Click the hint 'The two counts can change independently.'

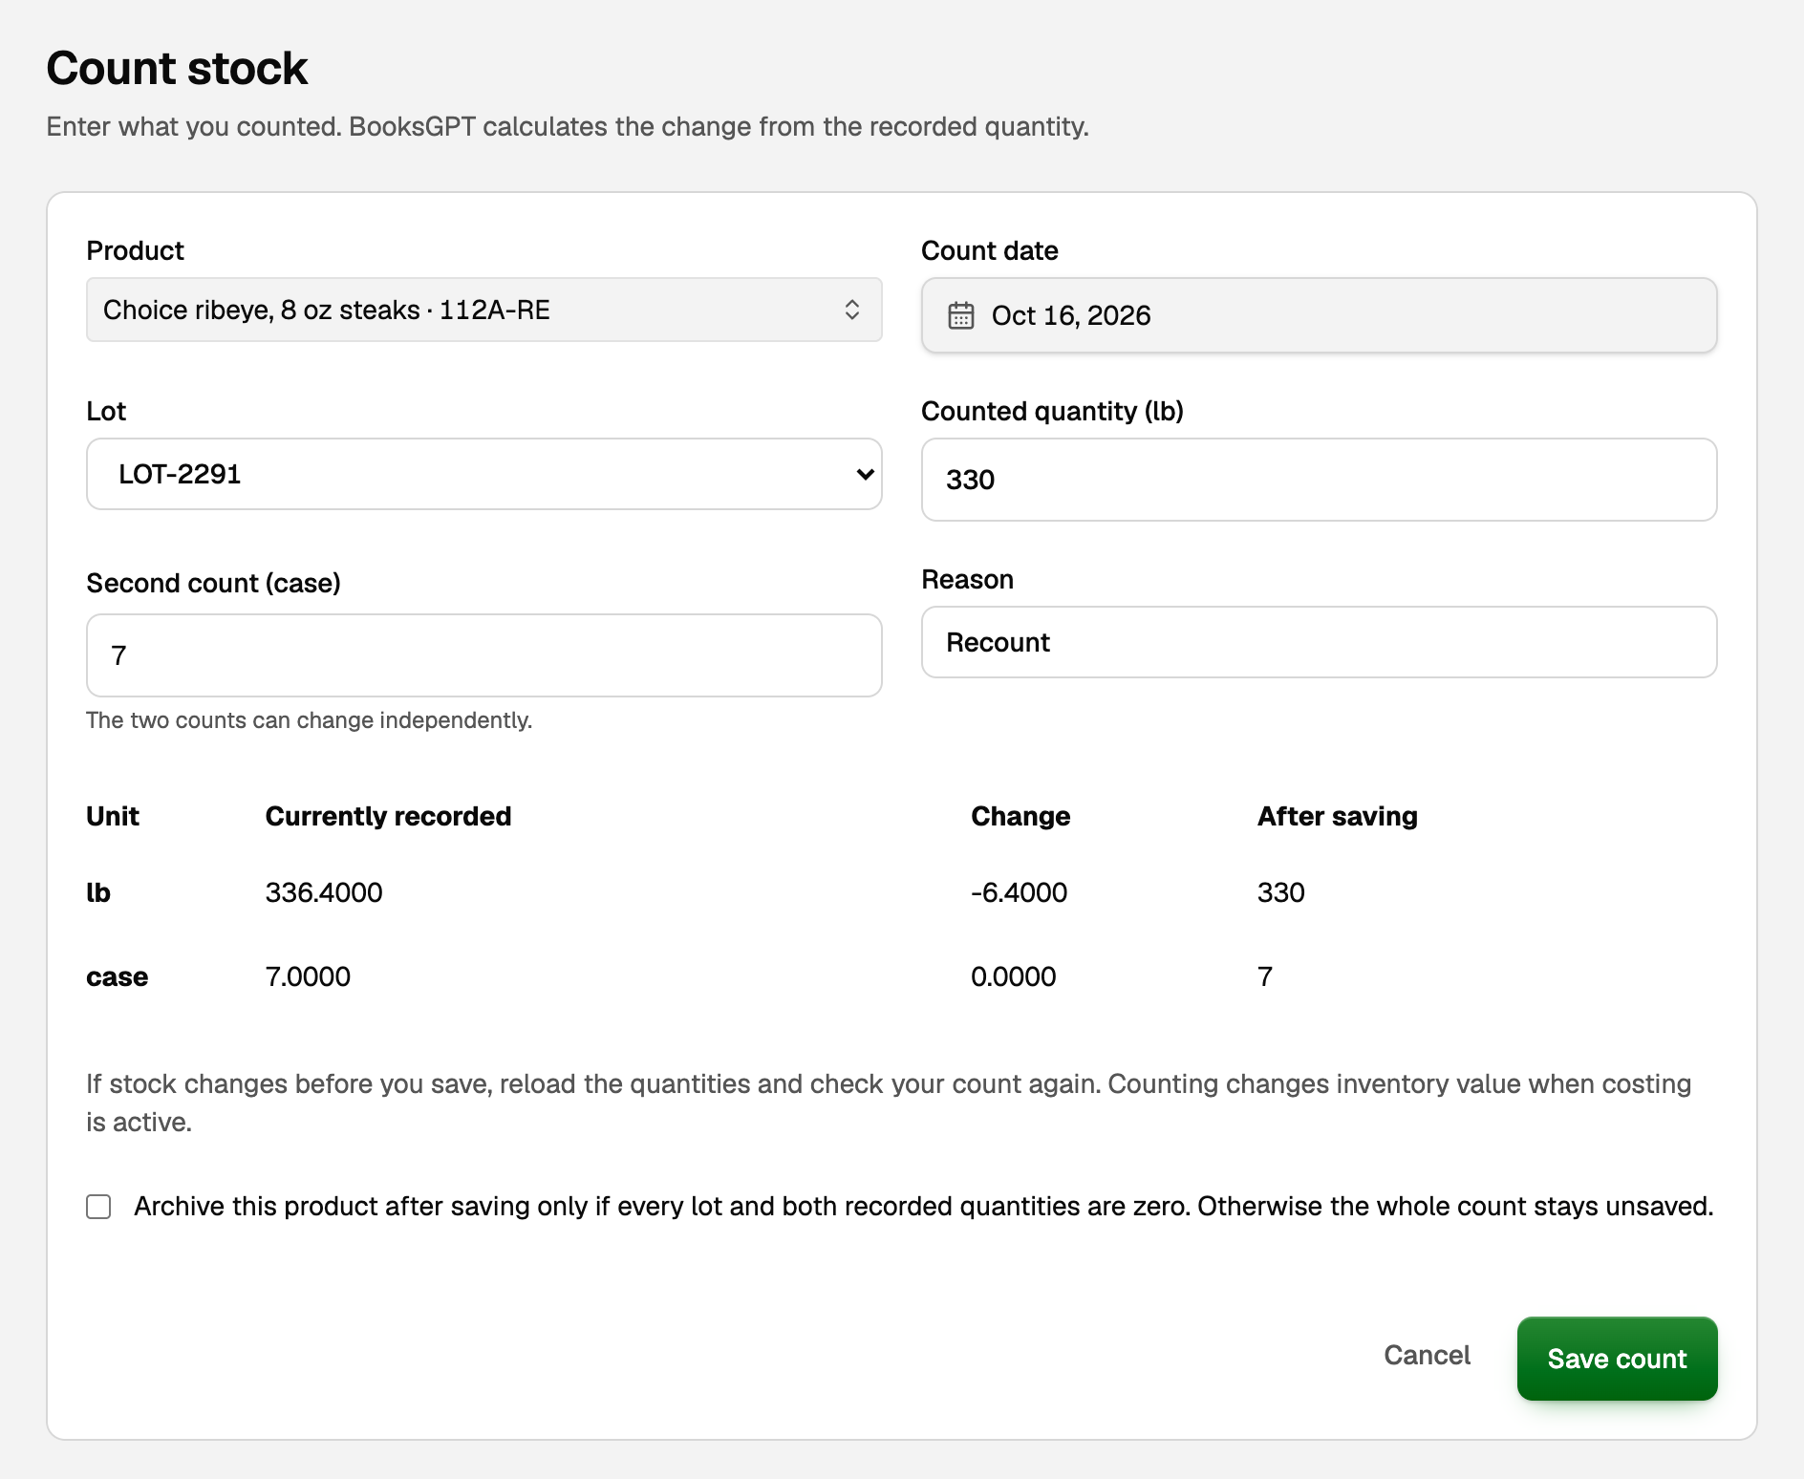pos(309,720)
